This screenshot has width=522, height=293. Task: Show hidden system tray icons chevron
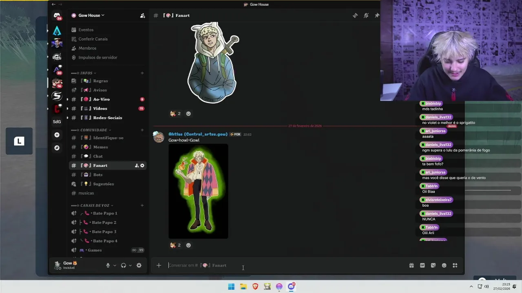click(x=471, y=286)
